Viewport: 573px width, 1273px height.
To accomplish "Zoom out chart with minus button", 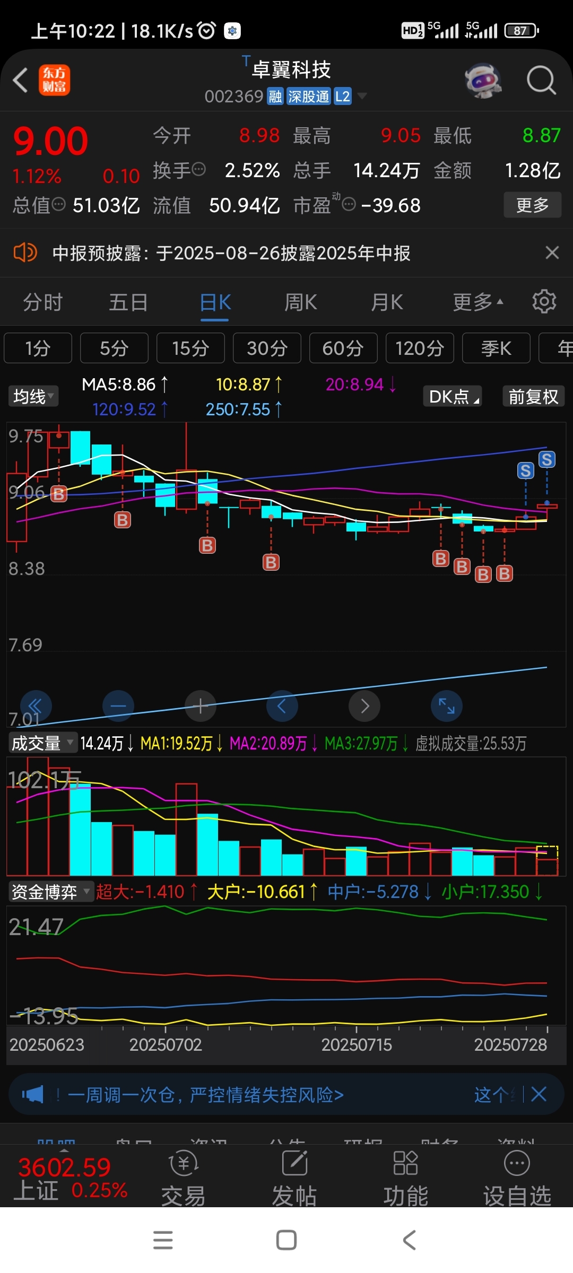I will [118, 706].
